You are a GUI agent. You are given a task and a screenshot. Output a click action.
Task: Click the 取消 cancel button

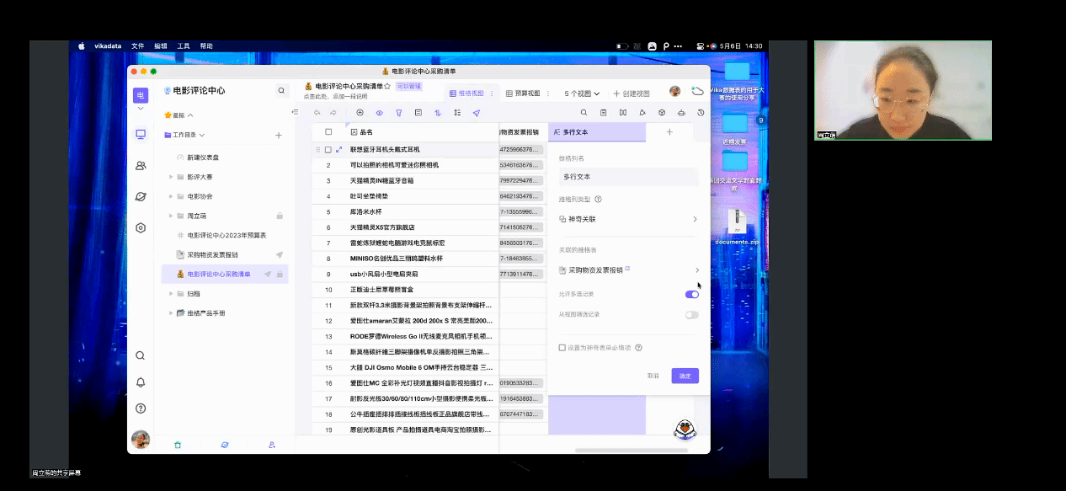click(x=653, y=376)
